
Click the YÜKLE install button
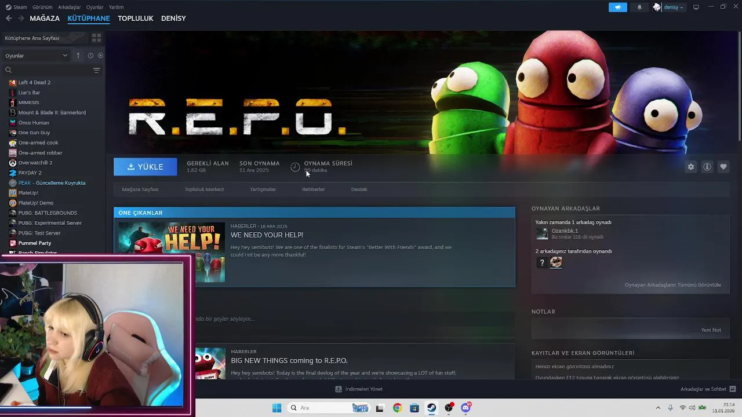coord(145,167)
